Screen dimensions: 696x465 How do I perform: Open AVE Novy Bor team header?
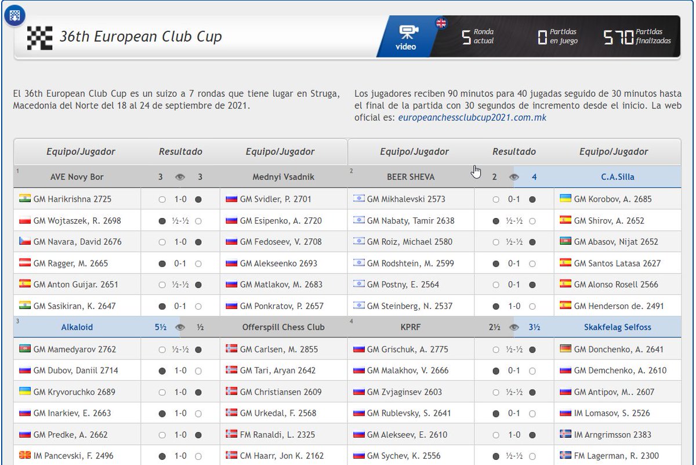(x=77, y=177)
